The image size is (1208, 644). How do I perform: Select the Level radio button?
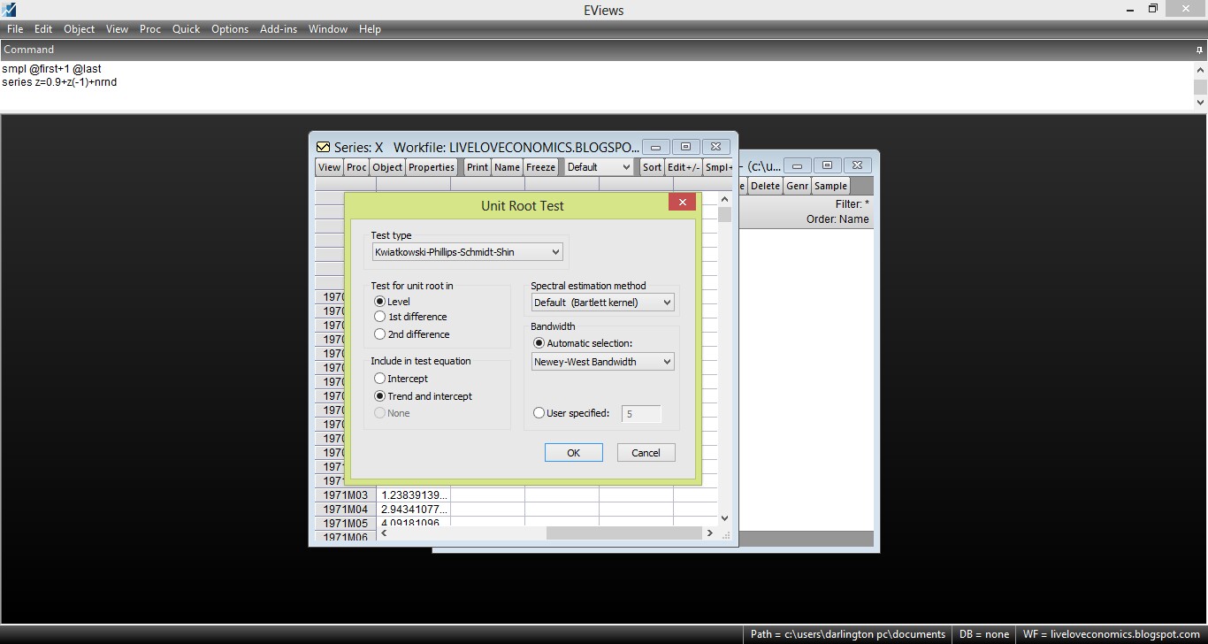(380, 302)
